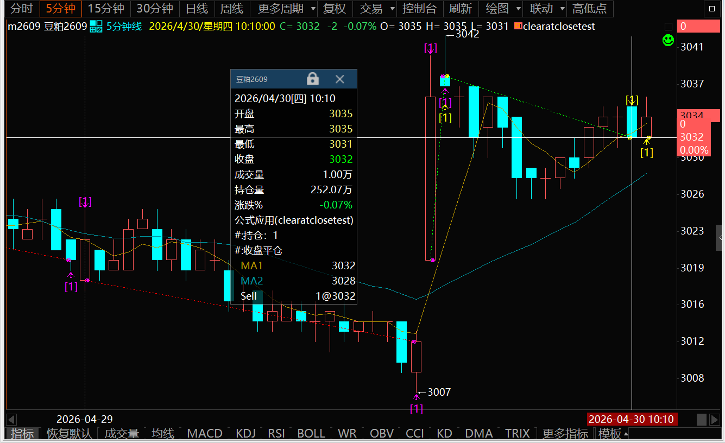This screenshot has height=443, width=725.
Task: Click the orange square clearatclosetest indicator icon
Action: 518,26
